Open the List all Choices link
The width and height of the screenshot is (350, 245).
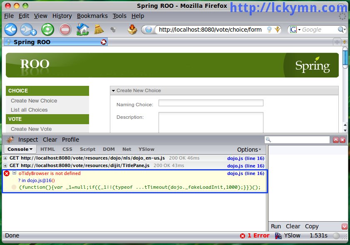pos(29,110)
